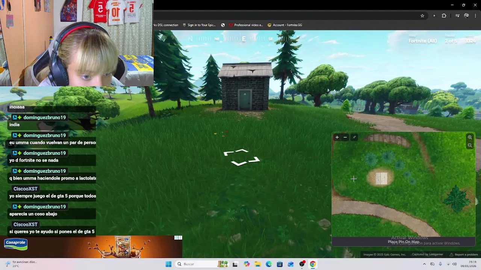The width and height of the screenshot is (481, 270).
Task: Zoom in on the minimap magnifier
Action: [x=470, y=137]
